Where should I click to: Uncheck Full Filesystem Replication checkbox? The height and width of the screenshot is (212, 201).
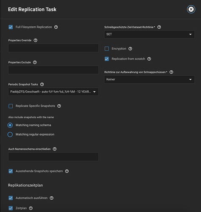tap(11, 27)
